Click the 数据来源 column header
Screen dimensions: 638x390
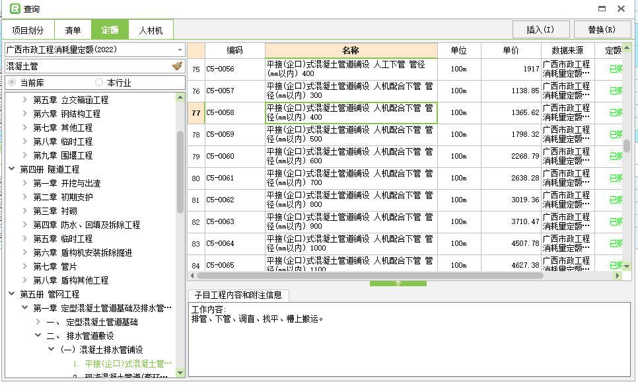tap(567, 50)
